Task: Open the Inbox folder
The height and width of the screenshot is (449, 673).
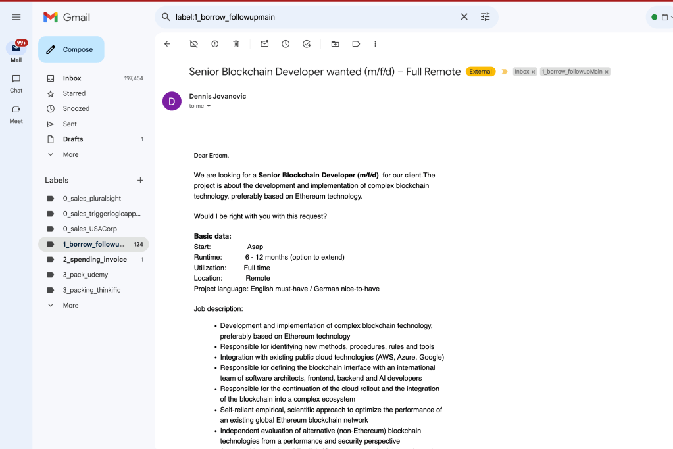Action: [93, 78]
